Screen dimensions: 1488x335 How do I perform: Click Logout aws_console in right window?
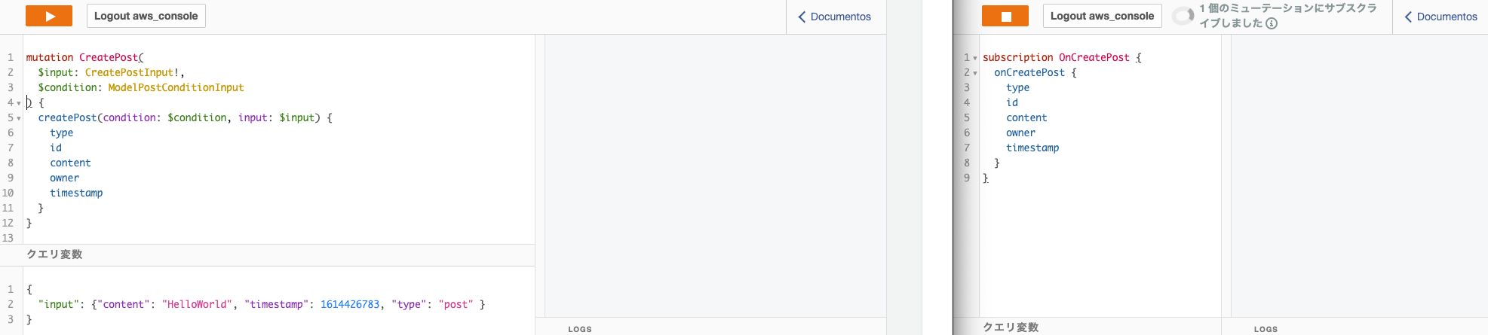[1102, 16]
